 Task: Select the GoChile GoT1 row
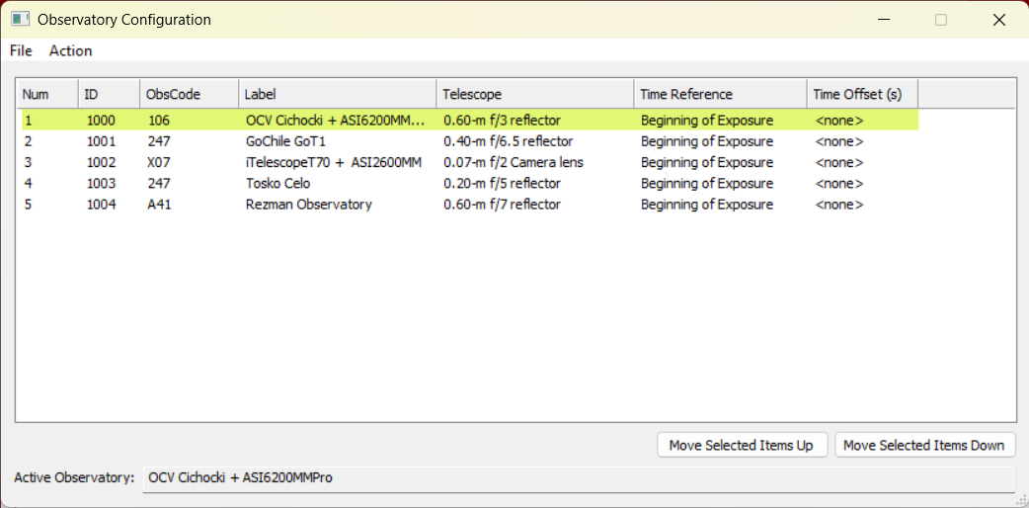pyautogui.click(x=468, y=141)
